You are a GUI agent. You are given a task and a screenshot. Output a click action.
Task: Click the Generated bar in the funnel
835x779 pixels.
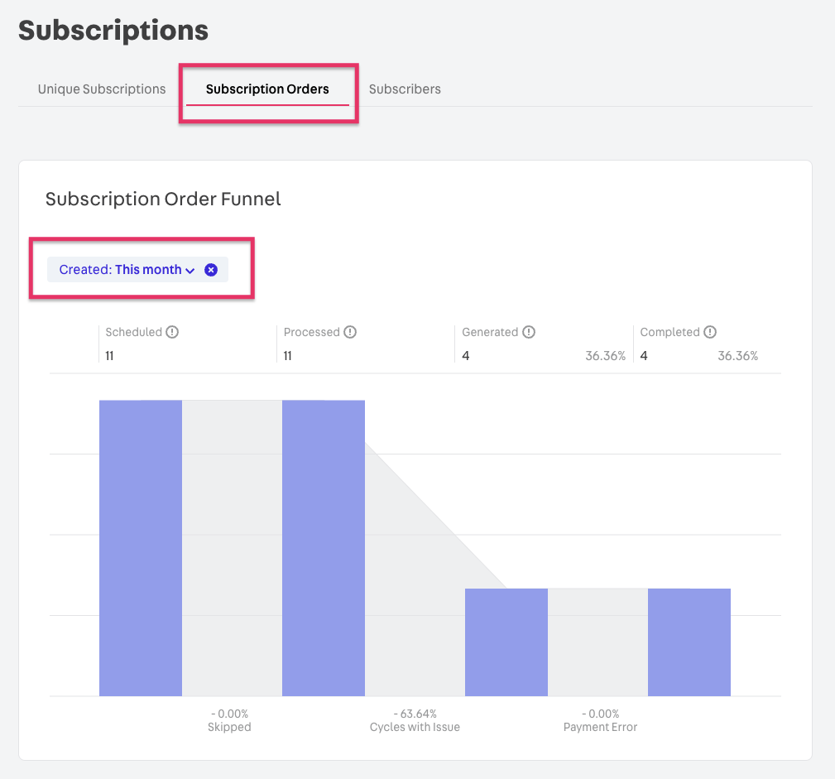click(x=506, y=642)
